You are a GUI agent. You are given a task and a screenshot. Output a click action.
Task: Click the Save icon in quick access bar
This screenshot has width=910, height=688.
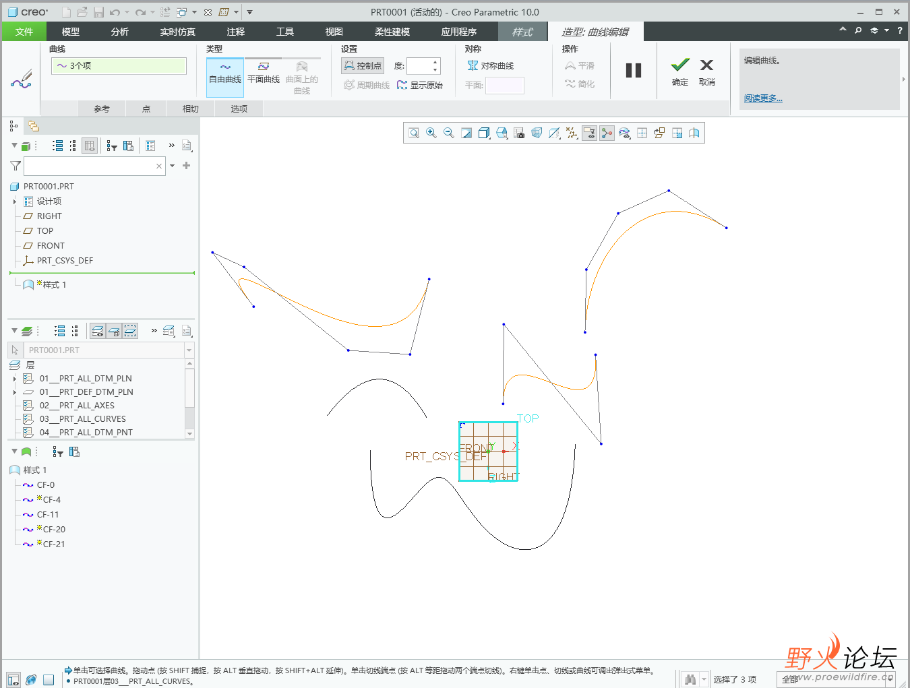tap(98, 12)
